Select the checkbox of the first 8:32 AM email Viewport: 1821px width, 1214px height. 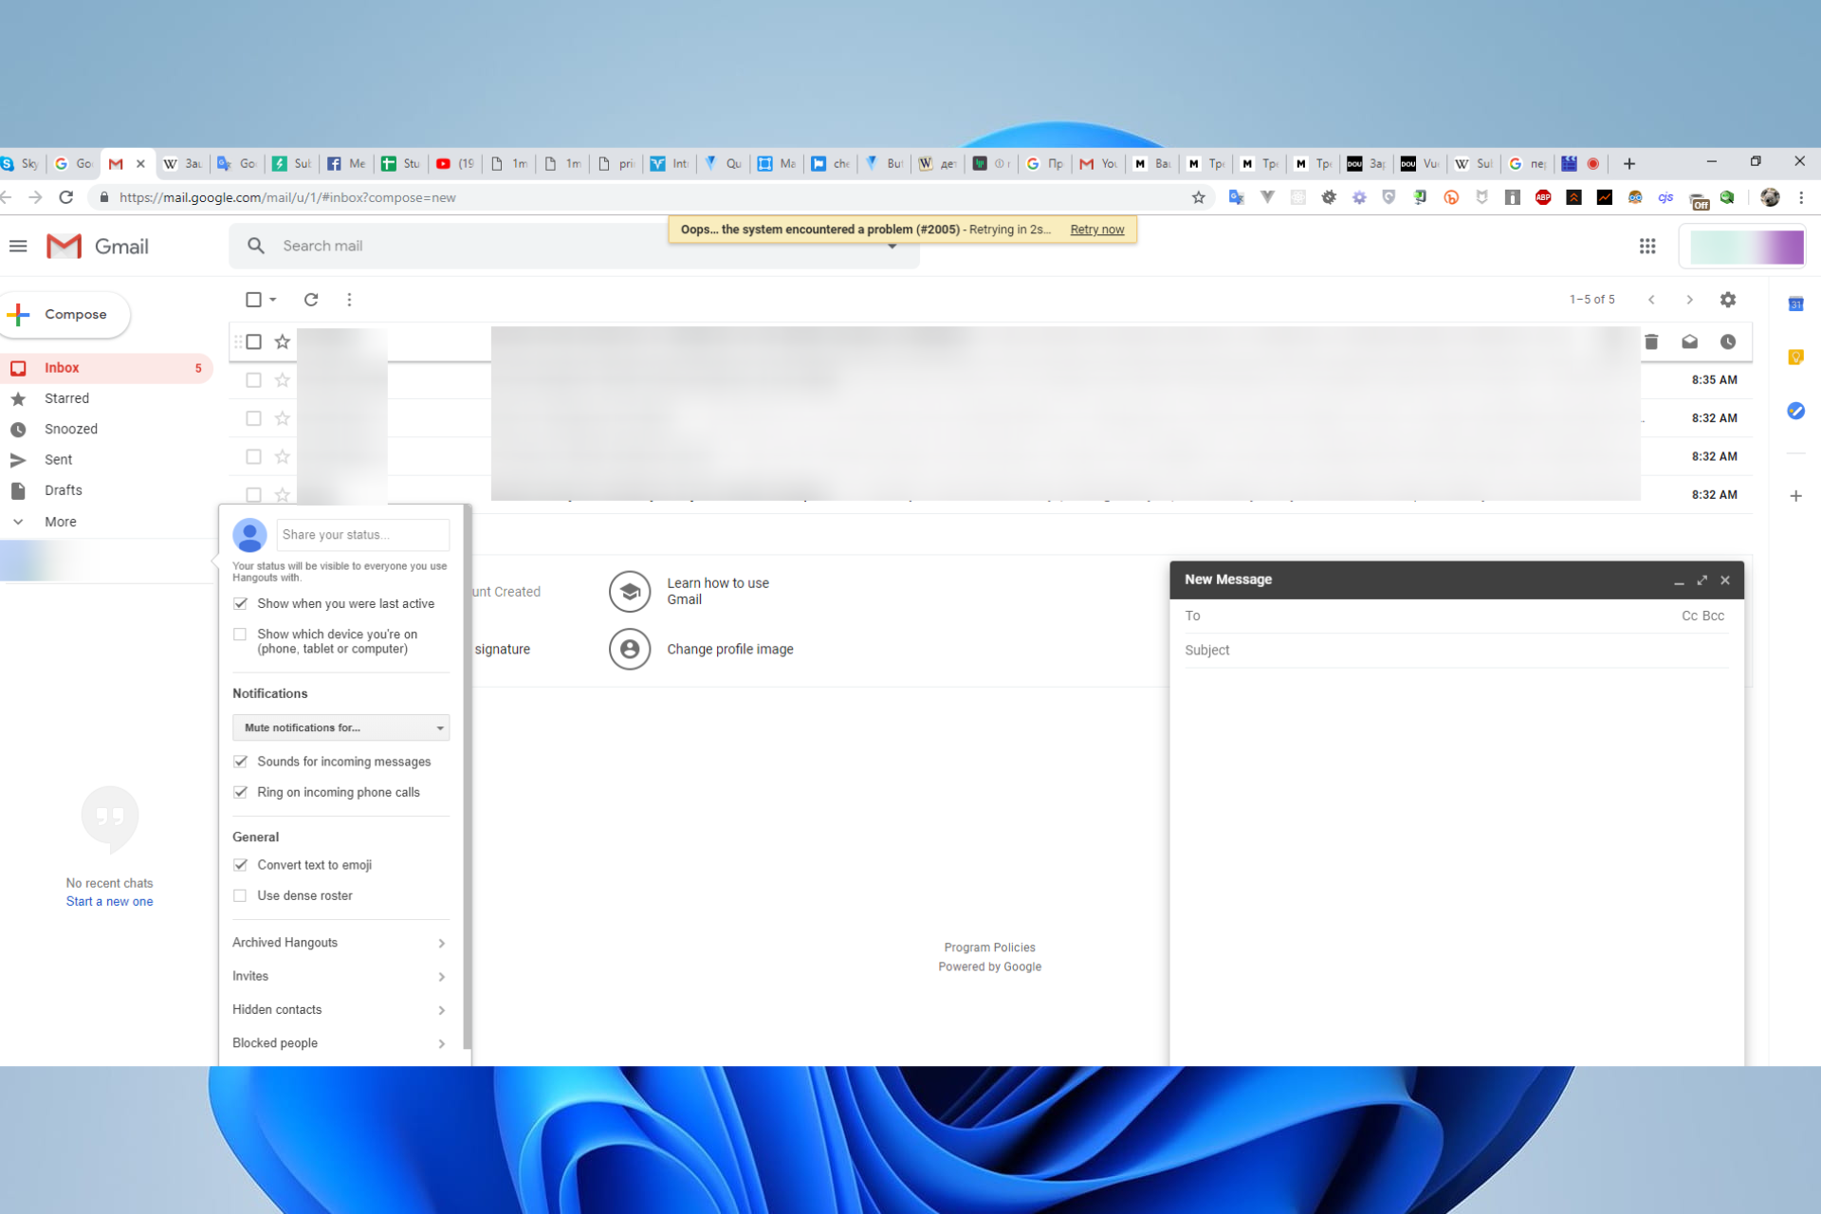click(253, 418)
